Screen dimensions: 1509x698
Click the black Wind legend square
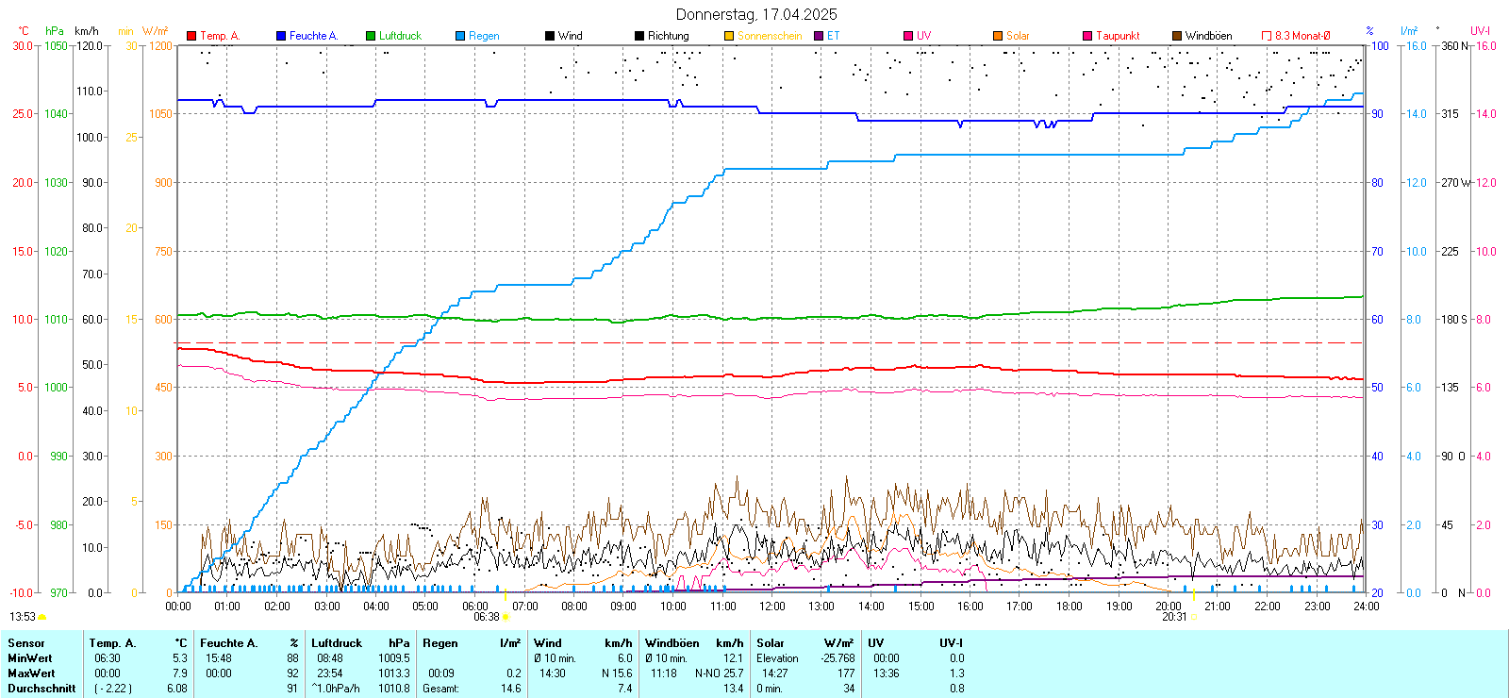(x=550, y=36)
